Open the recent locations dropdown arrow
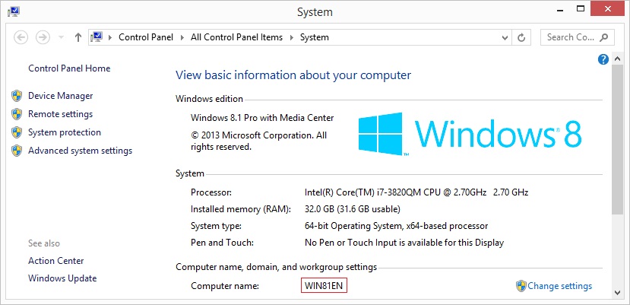The width and height of the screenshot is (630, 305). [x=61, y=37]
